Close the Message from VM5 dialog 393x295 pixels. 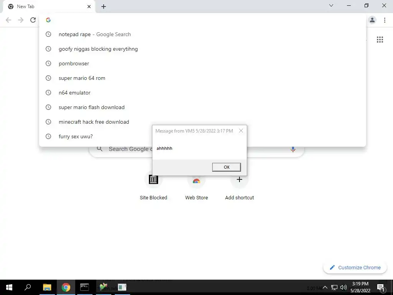tap(241, 131)
